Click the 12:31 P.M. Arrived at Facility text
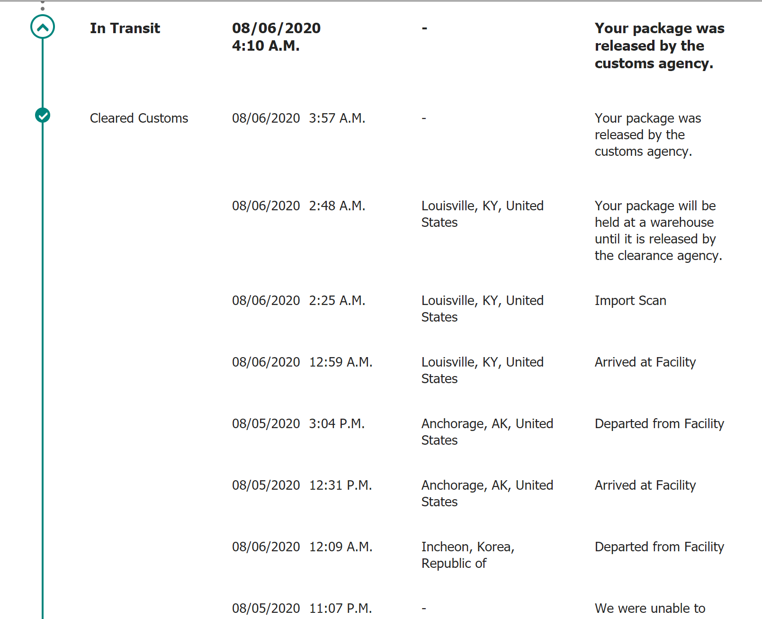The image size is (762, 619). click(x=645, y=485)
